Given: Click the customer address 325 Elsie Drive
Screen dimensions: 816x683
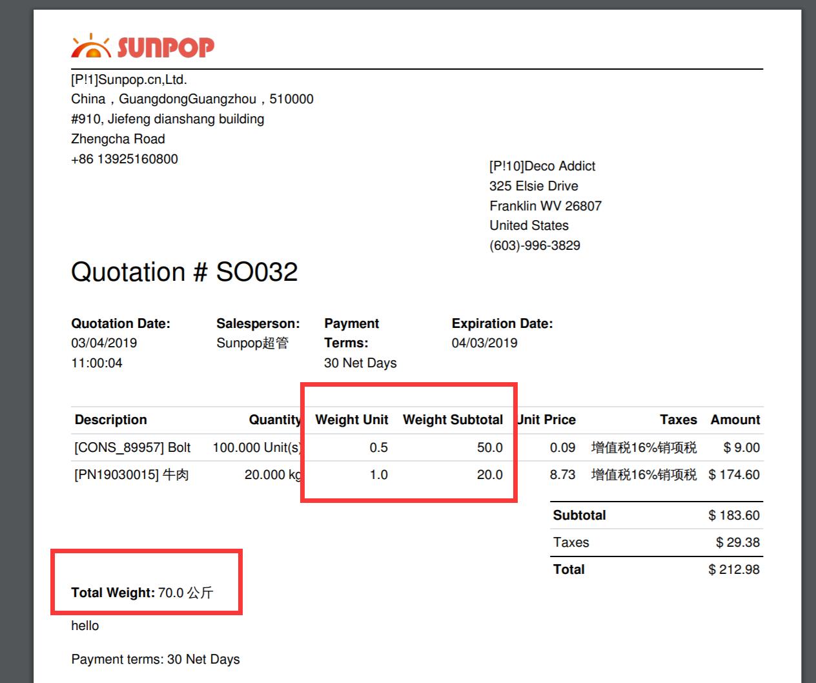Looking at the screenshot, I should pos(534,186).
